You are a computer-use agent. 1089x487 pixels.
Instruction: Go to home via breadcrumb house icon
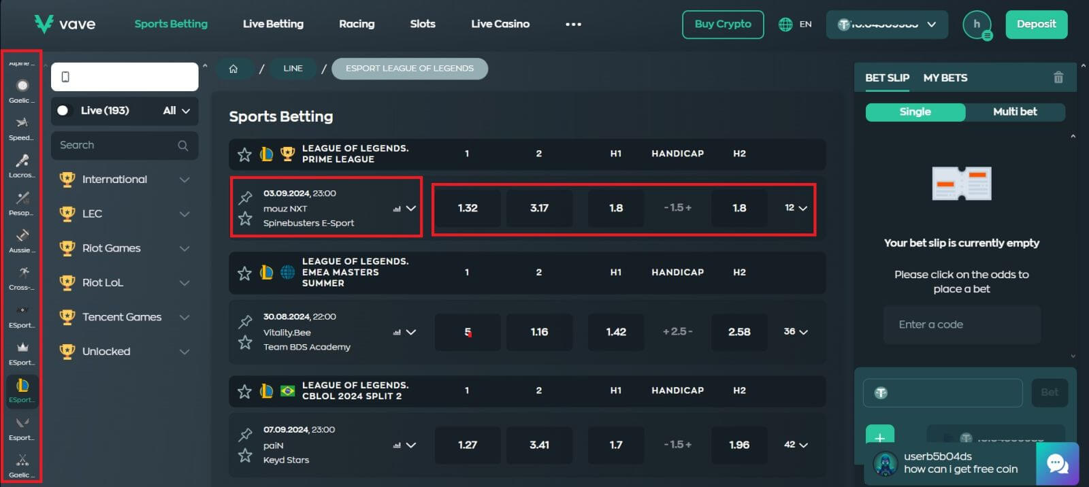tap(233, 69)
